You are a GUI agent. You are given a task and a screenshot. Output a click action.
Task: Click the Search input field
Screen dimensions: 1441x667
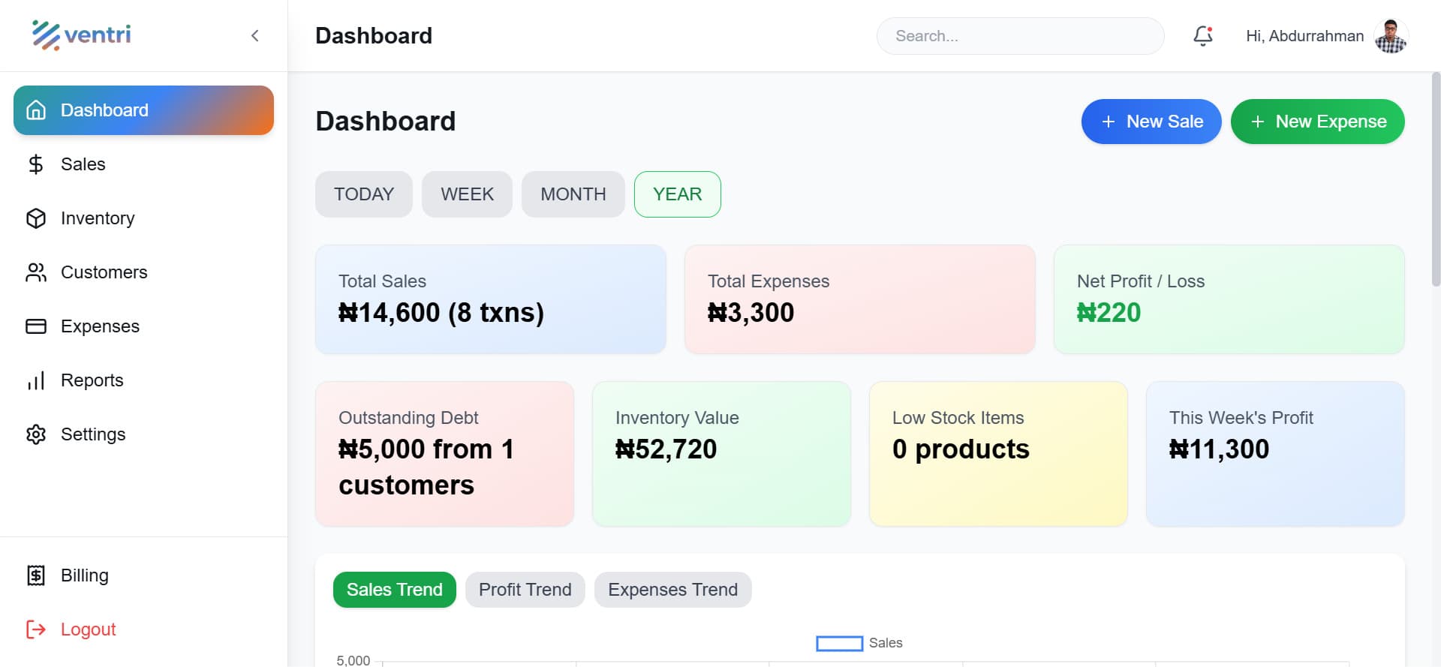tap(1020, 35)
